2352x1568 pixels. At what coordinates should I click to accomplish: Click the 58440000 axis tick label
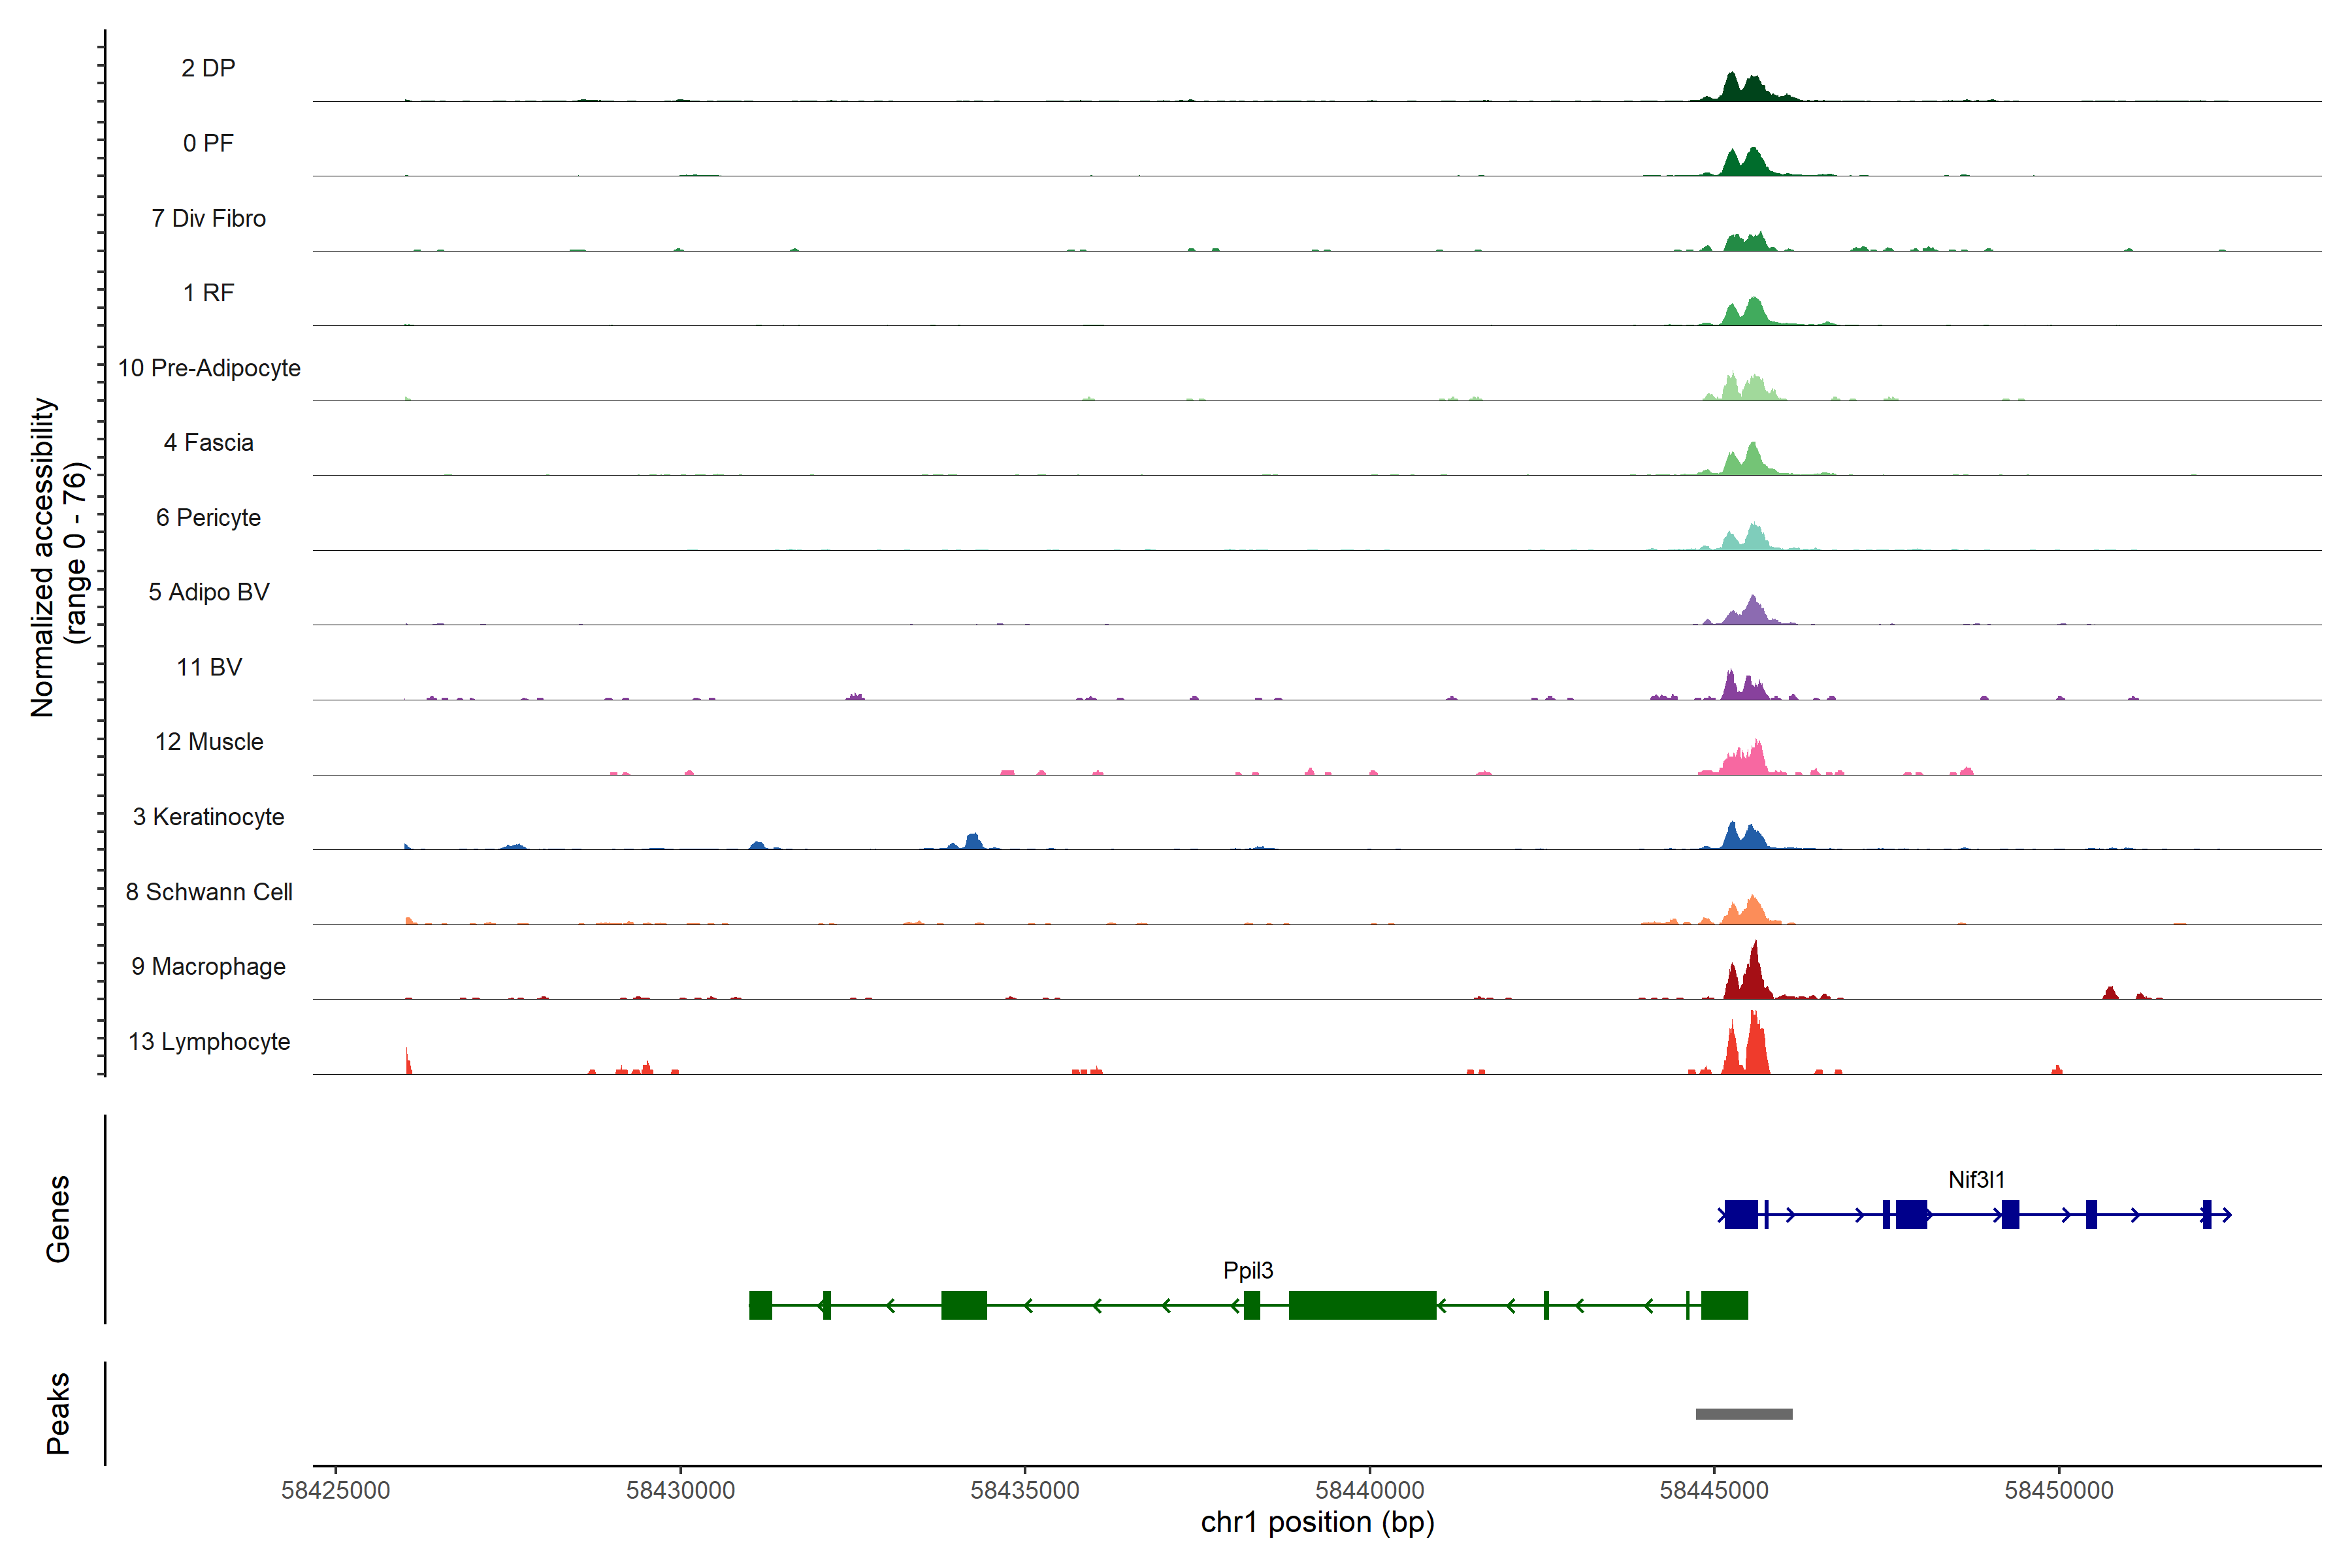(1370, 1491)
